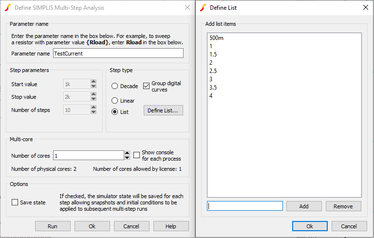Click the Parameter name field containing TestCurrent
This screenshot has width=374, height=238.
tap(118, 53)
